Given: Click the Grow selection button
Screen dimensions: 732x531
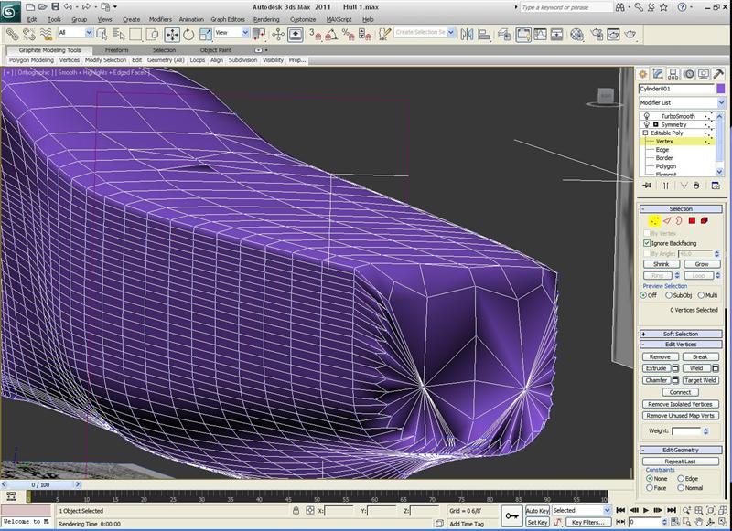Looking at the screenshot, I should click(702, 264).
